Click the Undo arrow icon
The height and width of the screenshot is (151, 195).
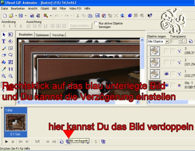pyautogui.click(x=57, y=16)
